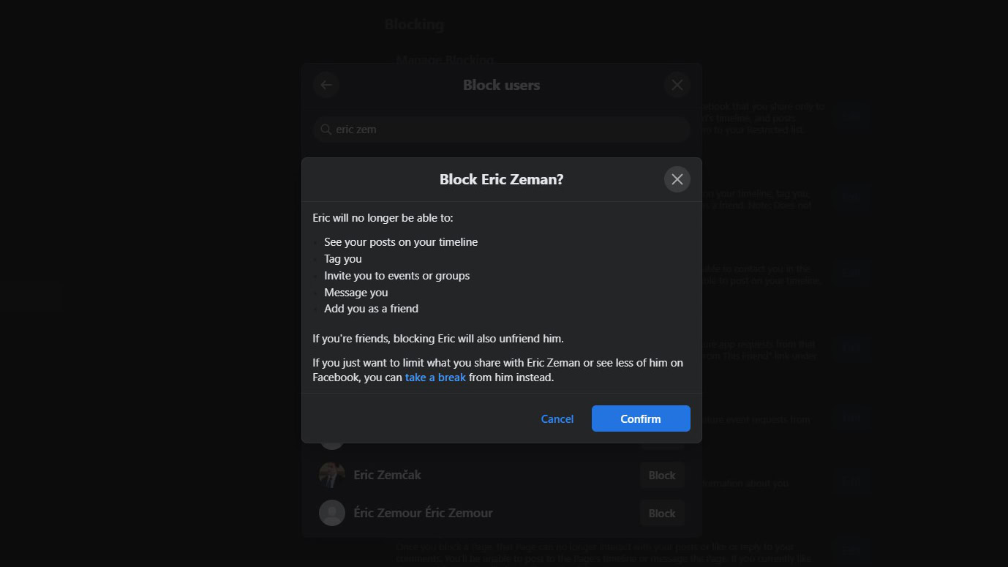The image size is (1008, 567).
Task: Click Éric Zemour's default avatar
Action: click(x=332, y=513)
